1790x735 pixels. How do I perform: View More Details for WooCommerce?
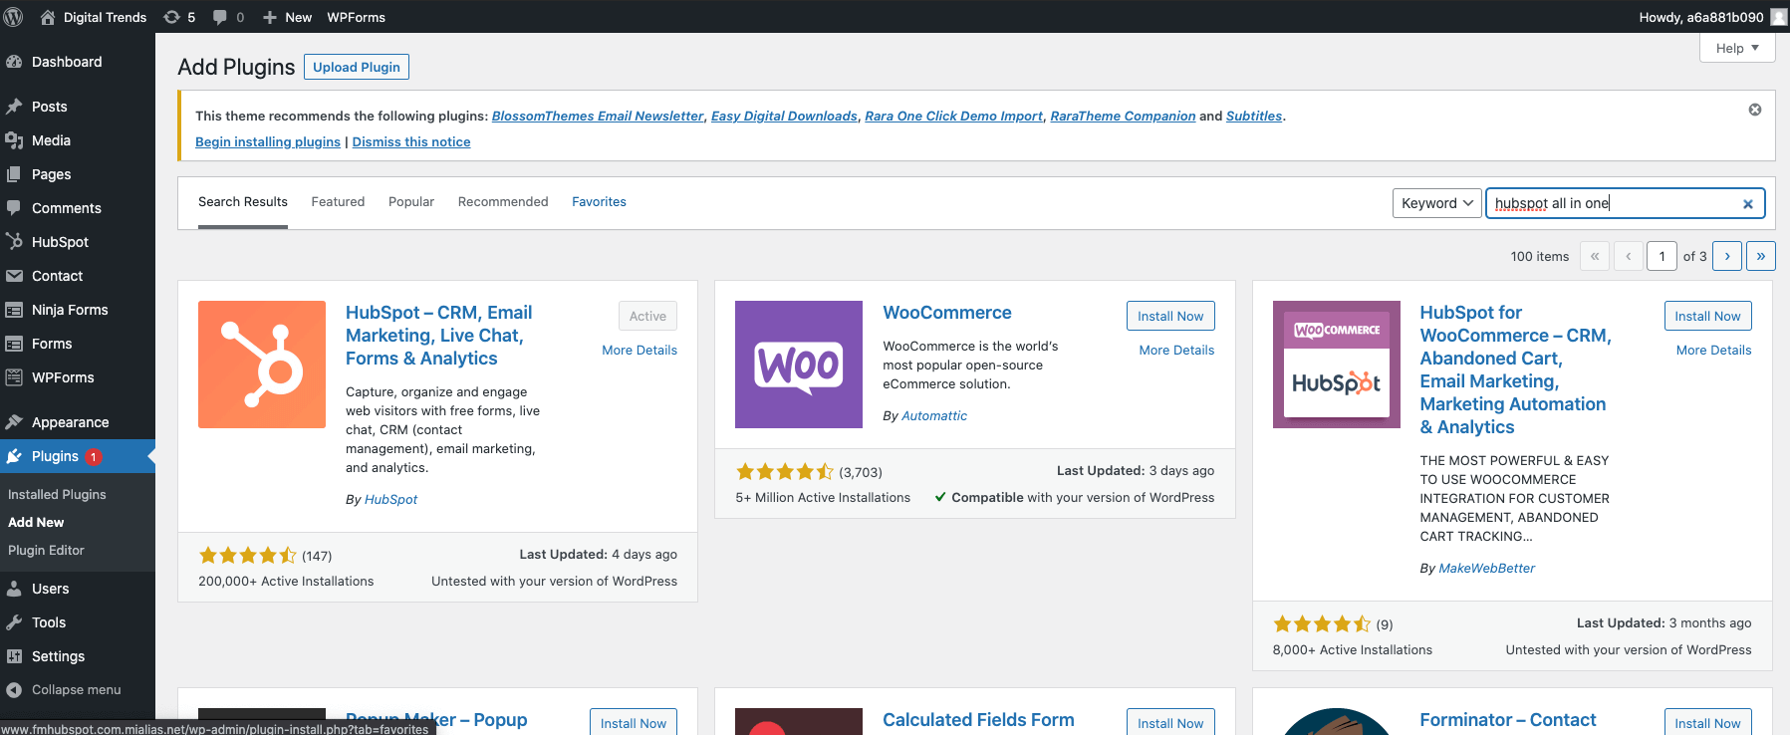coord(1176,351)
